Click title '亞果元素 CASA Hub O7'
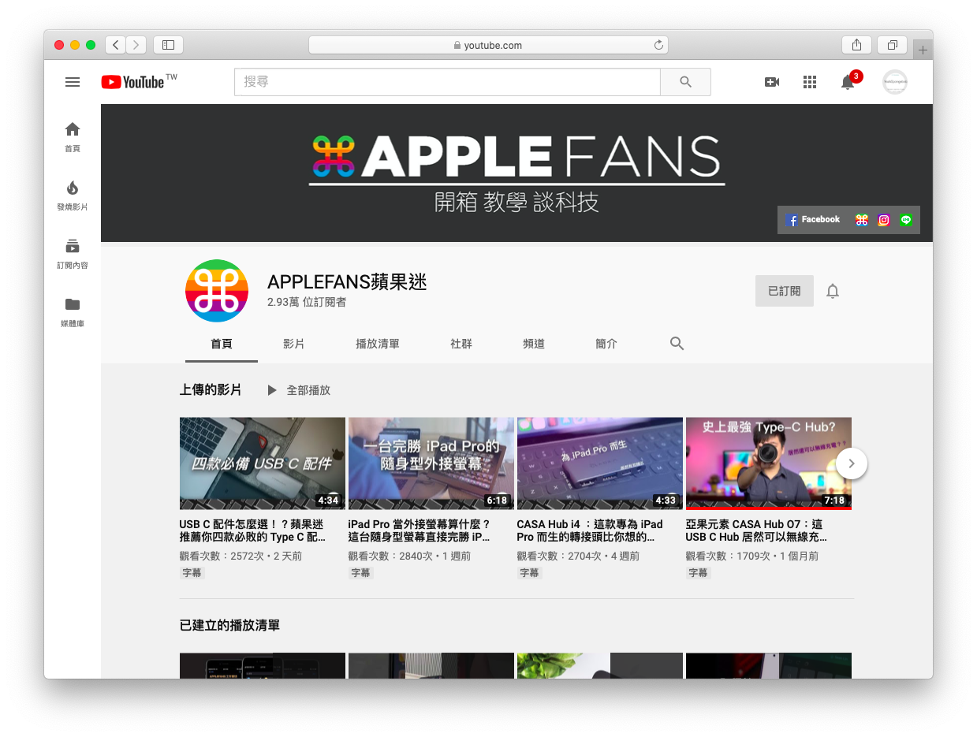The width and height of the screenshot is (977, 737). click(x=756, y=530)
